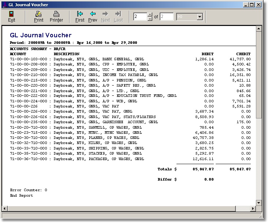Image resolution: width=268 pixels, height=223 pixels.
Task: Click the horizontal scrollbar right arrow
Action: [253, 208]
